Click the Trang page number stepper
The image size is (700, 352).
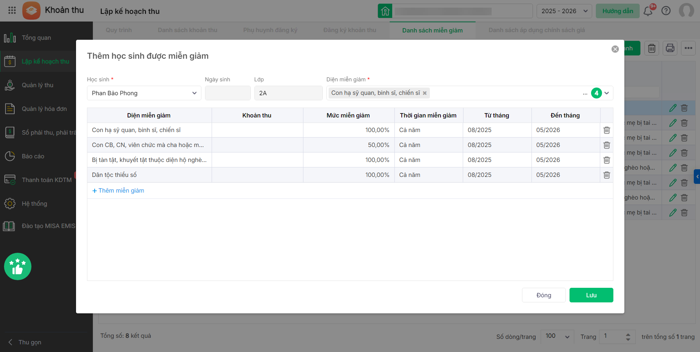(628, 337)
